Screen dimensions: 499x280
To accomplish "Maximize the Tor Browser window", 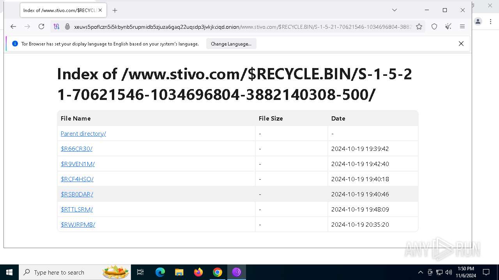I will pos(445,10).
